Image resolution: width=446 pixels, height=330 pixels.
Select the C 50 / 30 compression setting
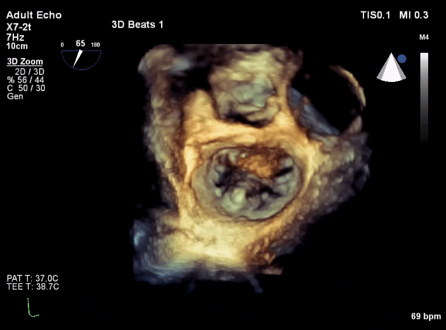26,88
